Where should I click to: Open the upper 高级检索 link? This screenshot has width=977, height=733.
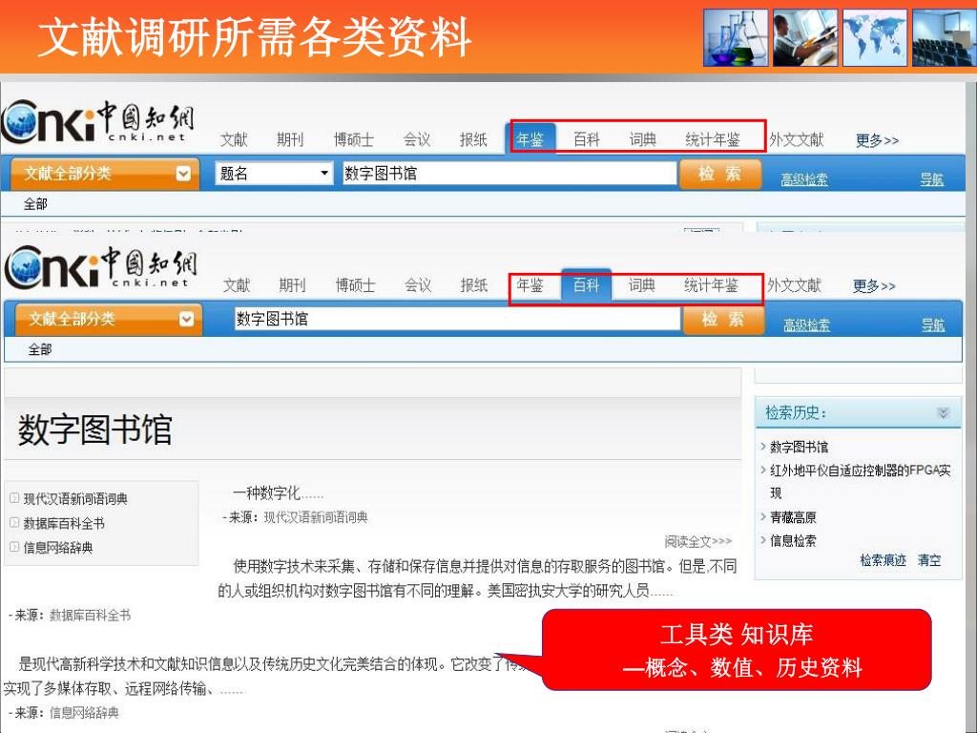click(x=804, y=179)
